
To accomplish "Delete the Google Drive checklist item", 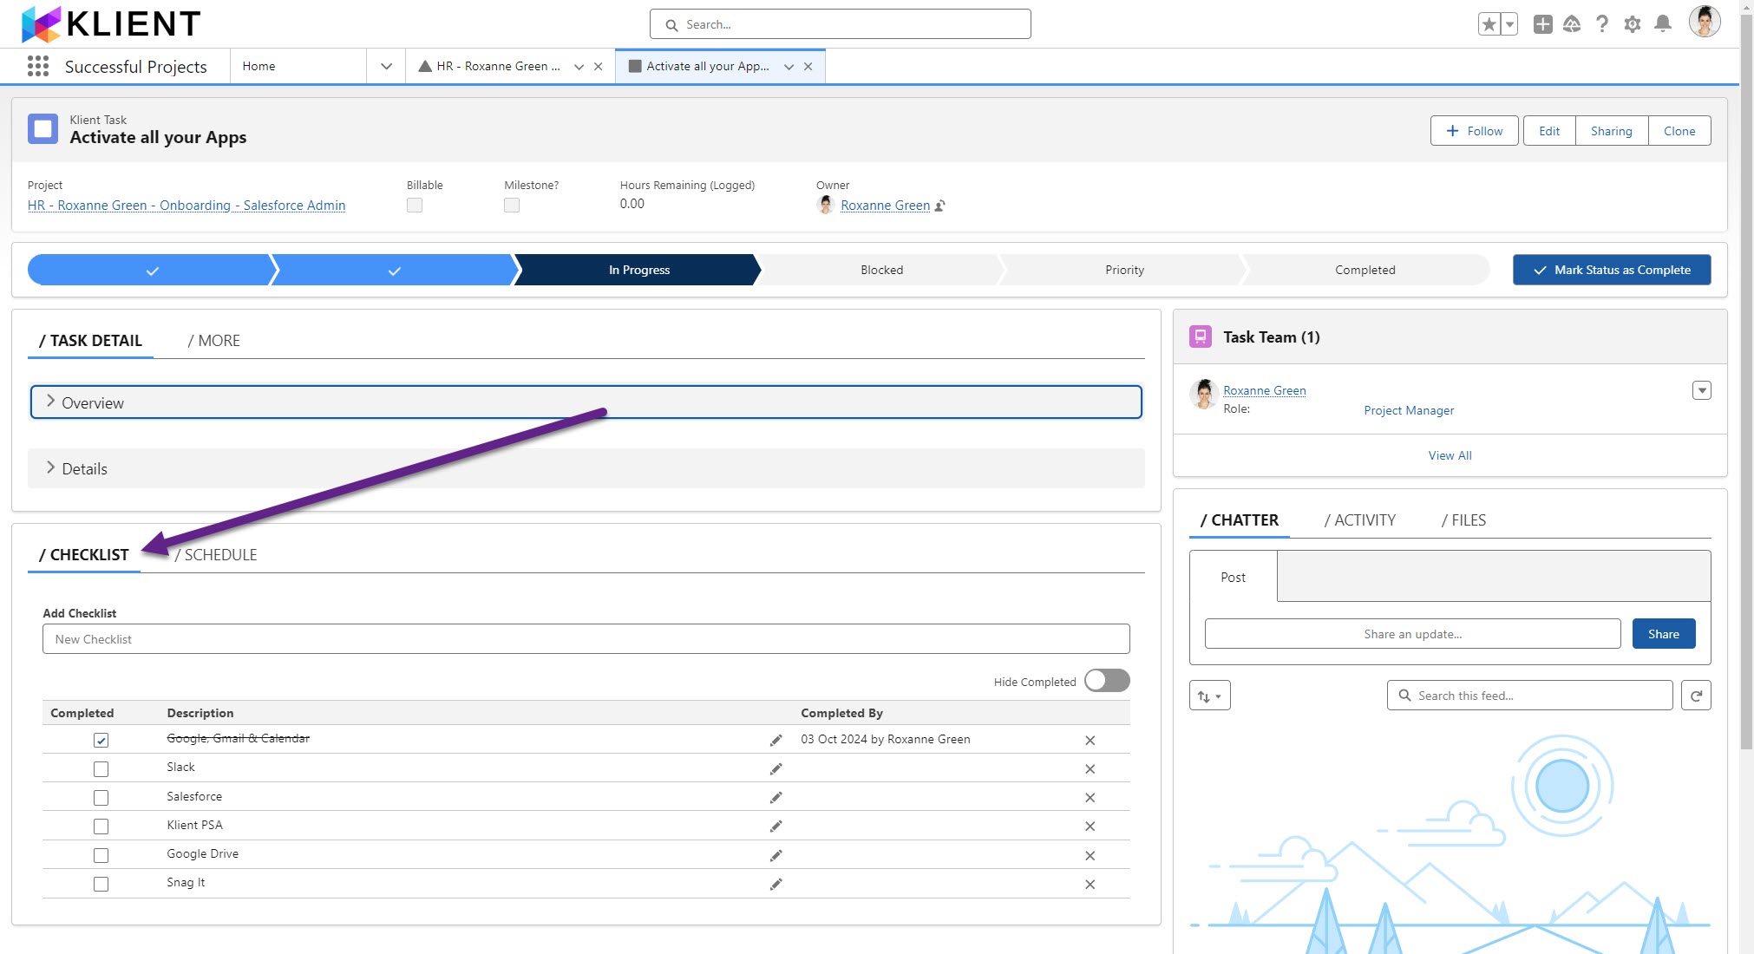I will click(x=1090, y=856).
